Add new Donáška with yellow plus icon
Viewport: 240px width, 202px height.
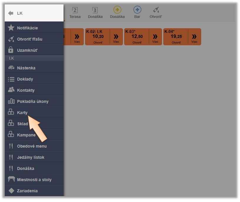click(117, 10)
